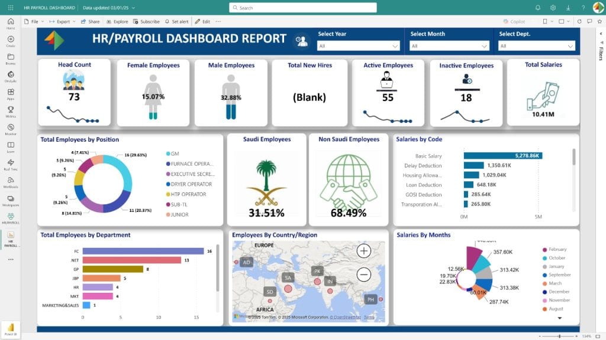Screen dimensions: 606x340
Task: Click the Search input field
Action: point(303,8)
